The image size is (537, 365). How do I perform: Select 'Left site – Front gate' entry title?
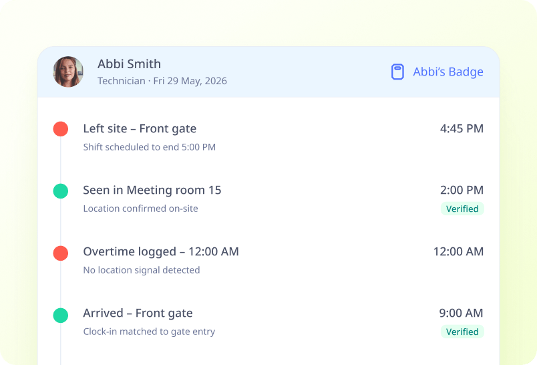140,129
